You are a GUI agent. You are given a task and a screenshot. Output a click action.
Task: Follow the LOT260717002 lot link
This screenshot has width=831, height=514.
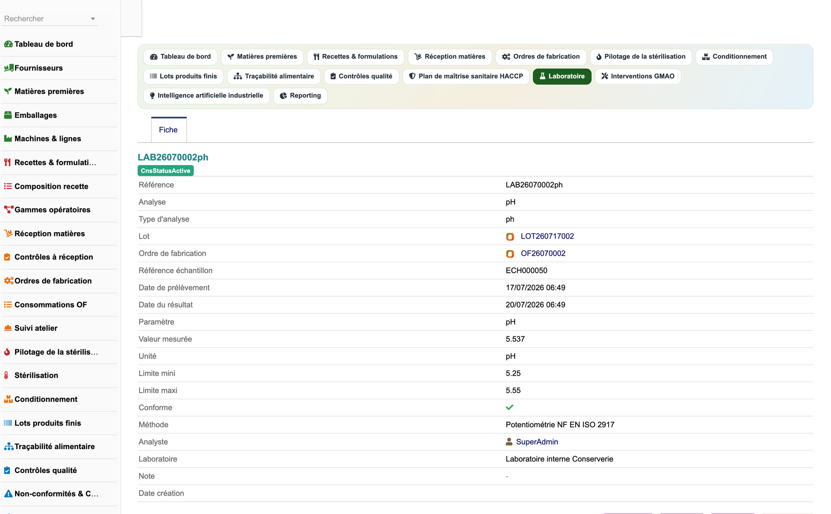[x=547, y=237]
